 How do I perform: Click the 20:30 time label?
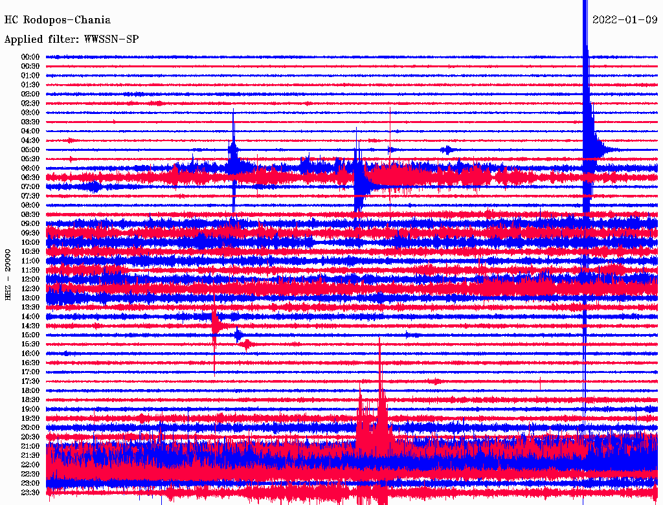click(30, 437)
